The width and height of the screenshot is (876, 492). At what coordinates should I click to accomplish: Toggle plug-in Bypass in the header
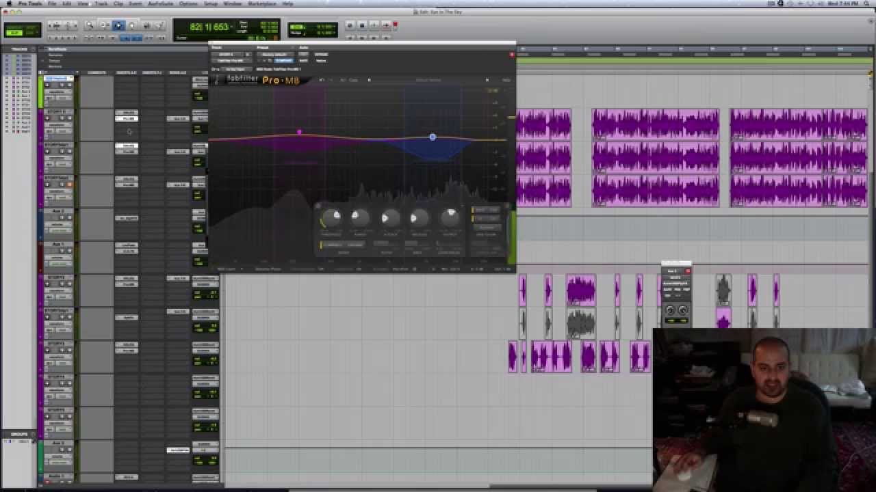coord(321,54)
